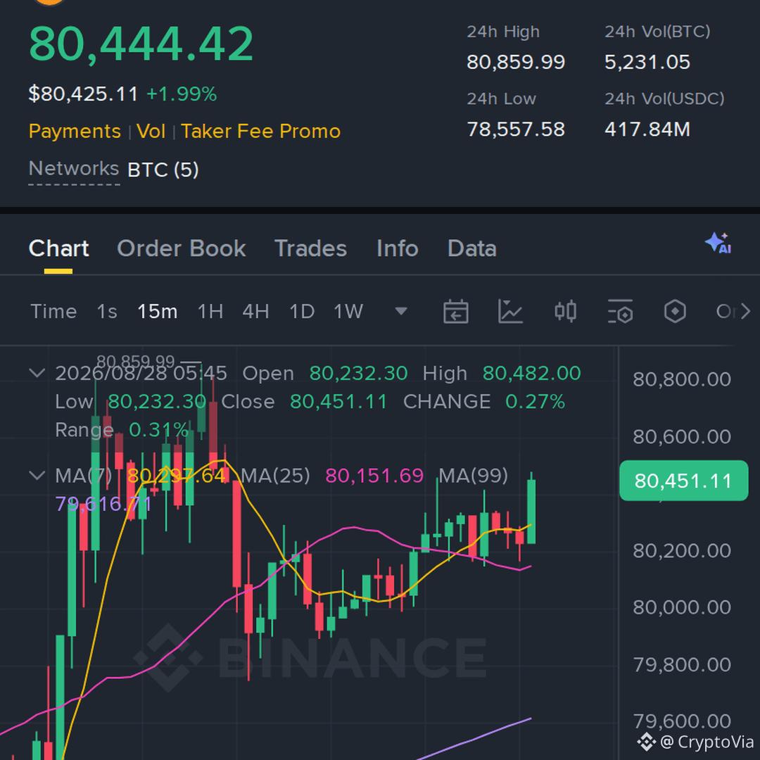760x760 pixels.
Task: Open the Info tab
Action: pyautogui.click(x=398, y=248)
